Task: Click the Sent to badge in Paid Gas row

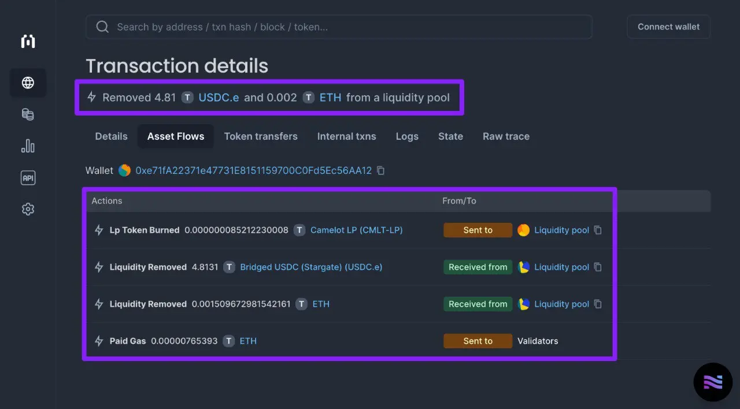Action: pyautogui.click(x=478, y=341)
